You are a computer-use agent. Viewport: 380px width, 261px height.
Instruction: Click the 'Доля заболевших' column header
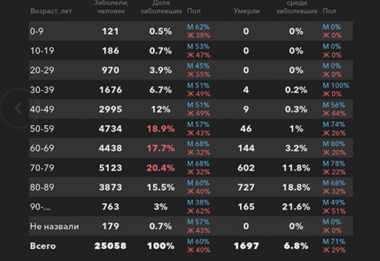tap(160, 7)
